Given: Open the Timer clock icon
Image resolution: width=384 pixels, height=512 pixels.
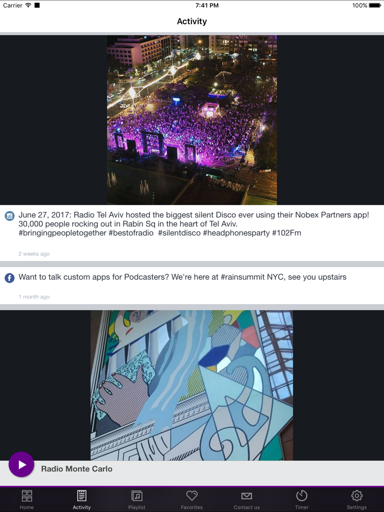Looking at the screenshot, I should click(302, 495).
